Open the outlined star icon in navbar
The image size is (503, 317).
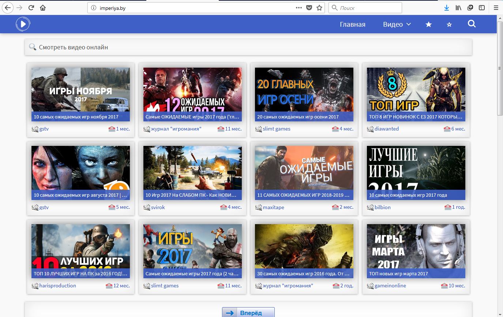[449, 24]
